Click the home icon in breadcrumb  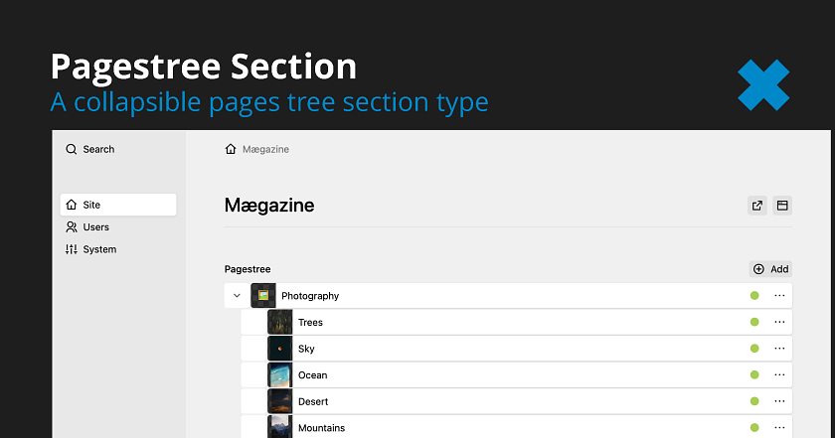pyautogui.click(x=232, y=149)
